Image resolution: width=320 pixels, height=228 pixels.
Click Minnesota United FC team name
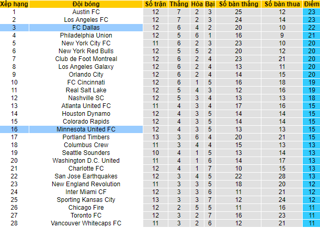pyautogui.click(x=86, y=129)
